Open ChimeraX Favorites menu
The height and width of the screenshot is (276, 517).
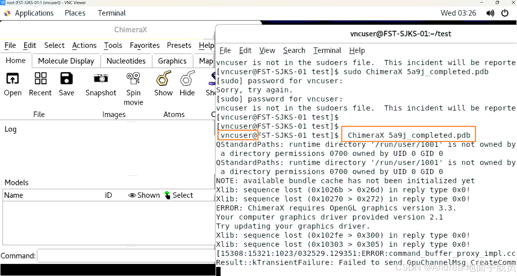click(x=145, y=45)
